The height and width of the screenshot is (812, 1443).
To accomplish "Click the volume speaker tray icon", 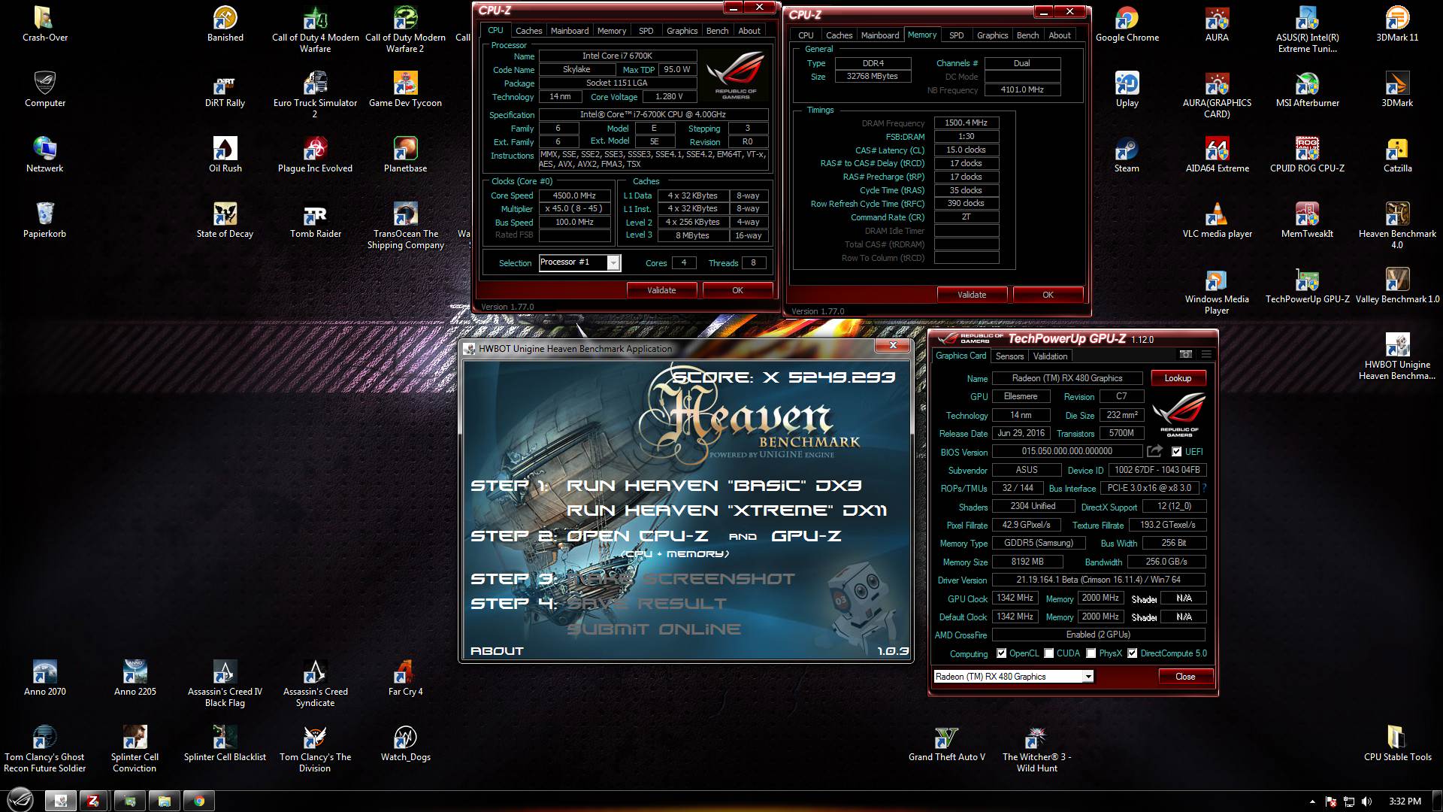I will click(1366, 801).
